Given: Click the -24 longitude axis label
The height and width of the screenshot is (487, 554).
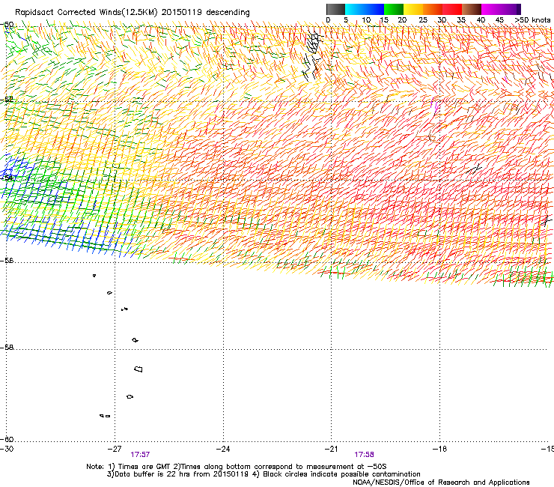Looking at the screenshot, I should (223, 449).
